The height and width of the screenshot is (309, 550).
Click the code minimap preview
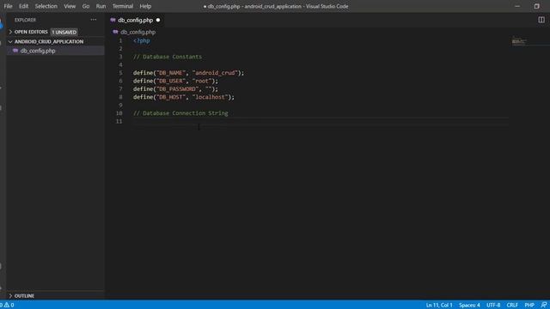click(519, 41)
